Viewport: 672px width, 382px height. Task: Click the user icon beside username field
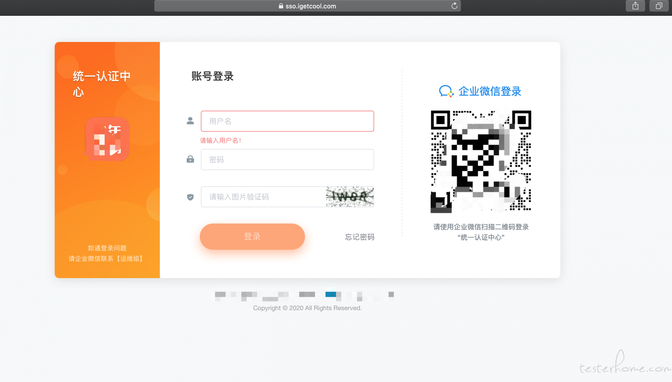pyautogui.click(x=190, y=121)
